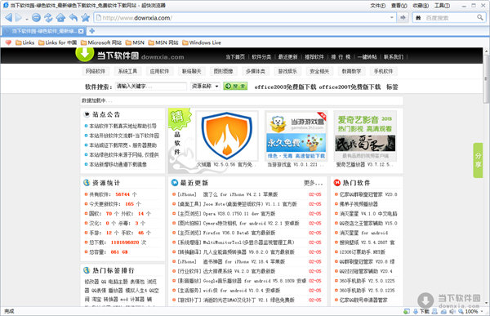Open the 查看(V) menu
490x316 pixels.
click(399, 6)
